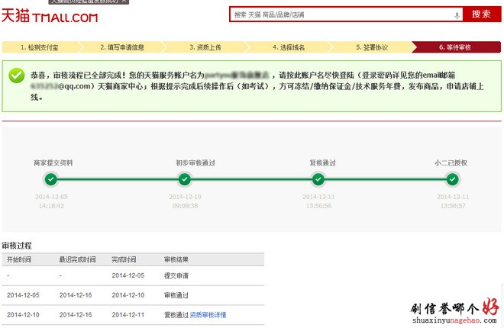
Task: Select step 5. 签署协议
Action: click(372, 47)
